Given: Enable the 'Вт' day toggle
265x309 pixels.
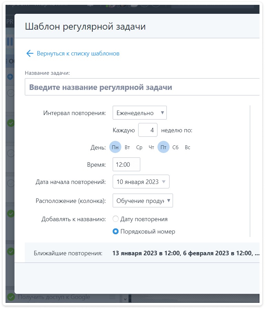Looking at the screenshot, I should pyautogui.click(x=127, y=147).
